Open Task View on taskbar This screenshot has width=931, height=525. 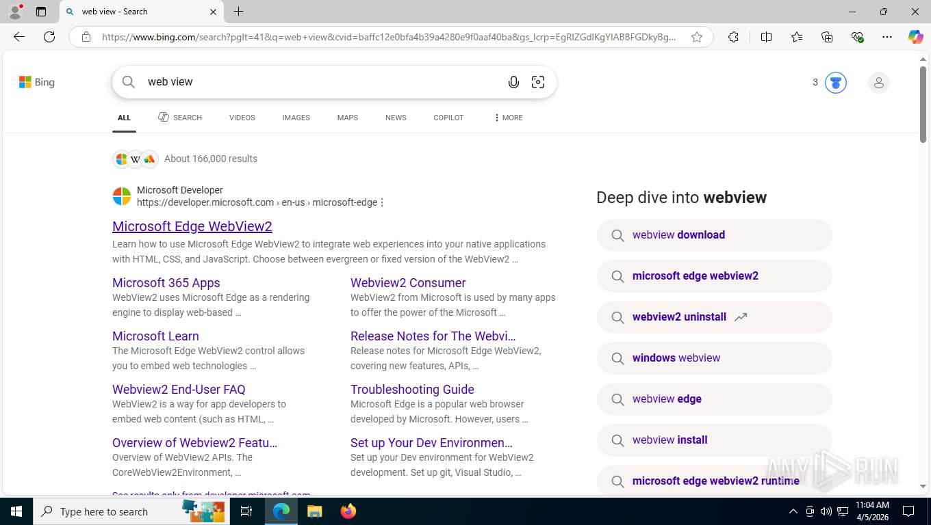[246, 511]
